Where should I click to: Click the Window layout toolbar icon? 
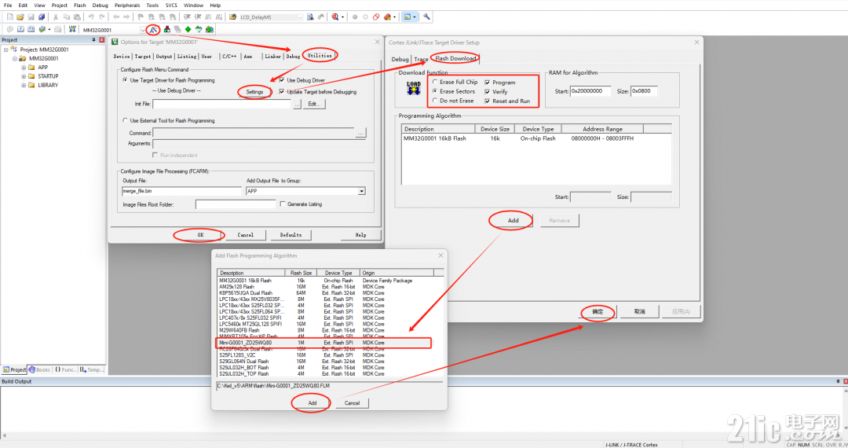pos(408,17)
